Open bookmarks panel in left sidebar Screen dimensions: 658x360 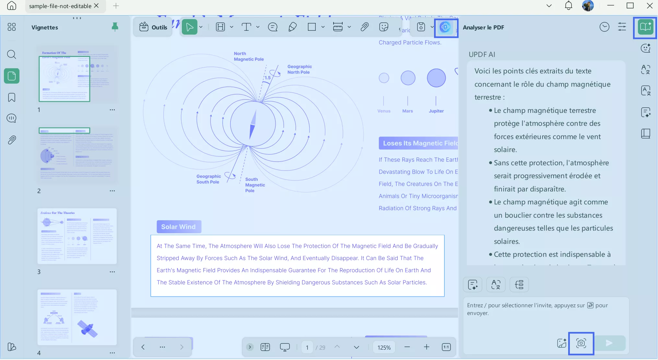pos(12,97)
